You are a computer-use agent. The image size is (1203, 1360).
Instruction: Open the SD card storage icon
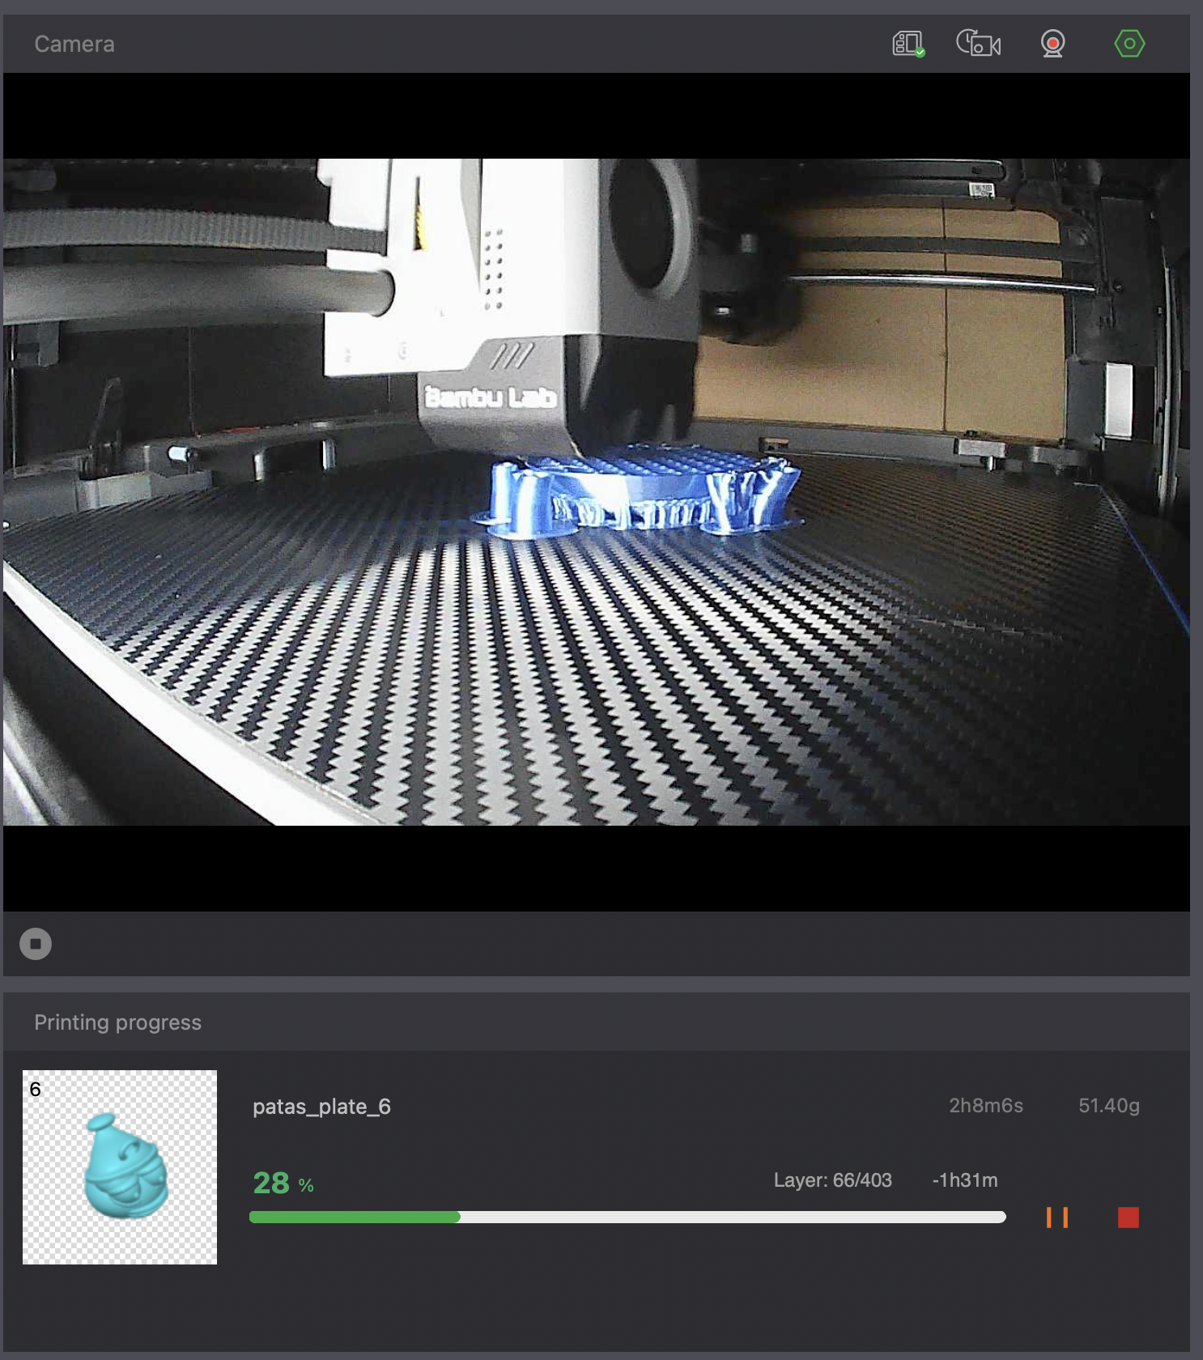pos(908,44)
